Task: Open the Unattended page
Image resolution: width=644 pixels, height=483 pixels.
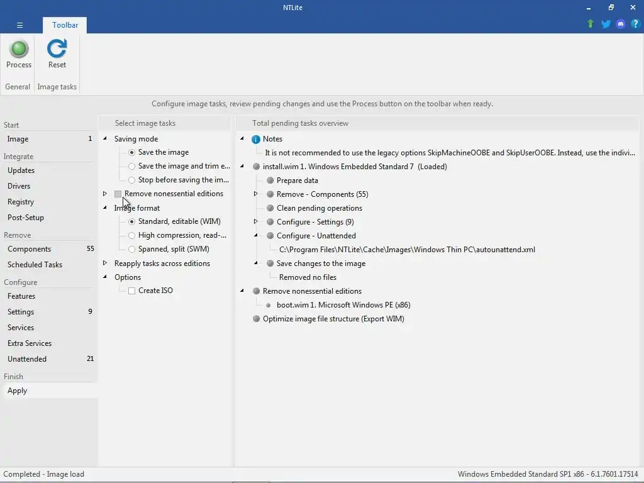Action: pyautogui.click(x=49, y=359)
